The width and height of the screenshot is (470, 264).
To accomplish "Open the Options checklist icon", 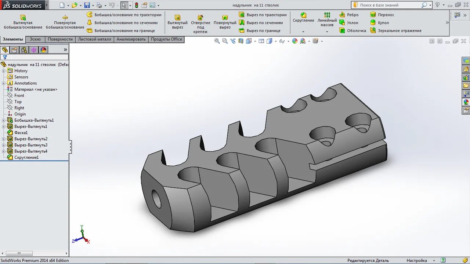I will coord(152,5).
